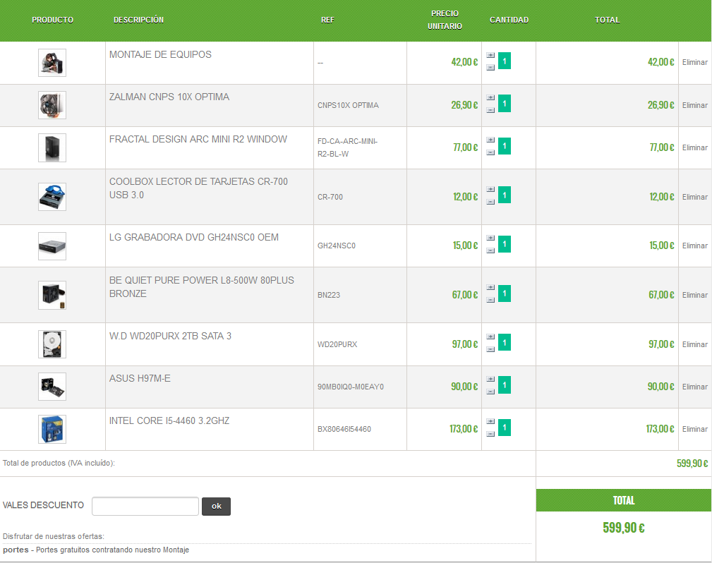Increase quantity of FRACTAL DESIGN ARC MINI
This screenshot has width=712, height=563.
(x=490, y=140)
